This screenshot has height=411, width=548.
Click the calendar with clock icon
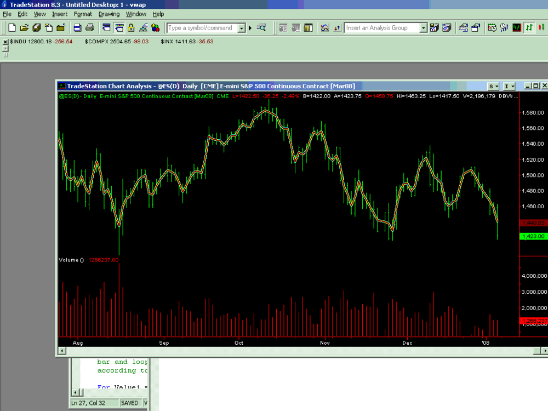(492, 28)
